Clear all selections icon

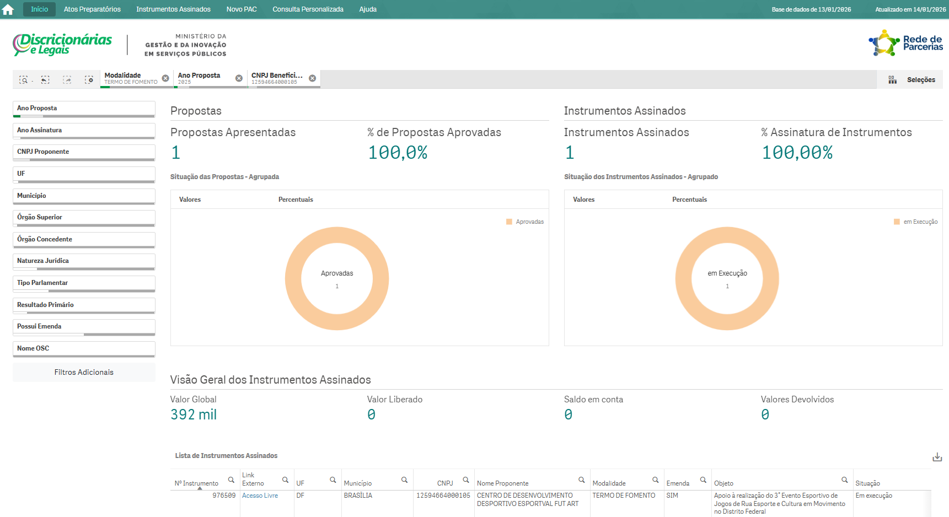click(x=89, y=80)
